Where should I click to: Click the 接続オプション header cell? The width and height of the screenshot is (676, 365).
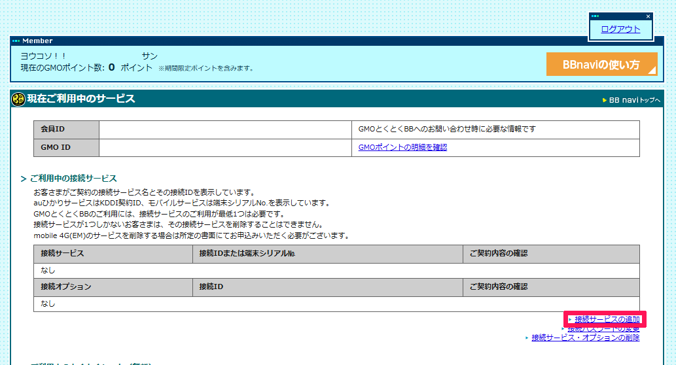[x=113, y=287]
